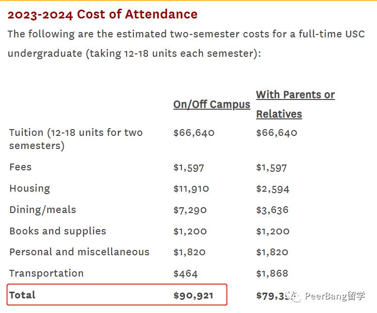This screenshot has width=377, height=313.
Task: Click the Personal and miscellaneous label
Action: [x=79, y=252]
